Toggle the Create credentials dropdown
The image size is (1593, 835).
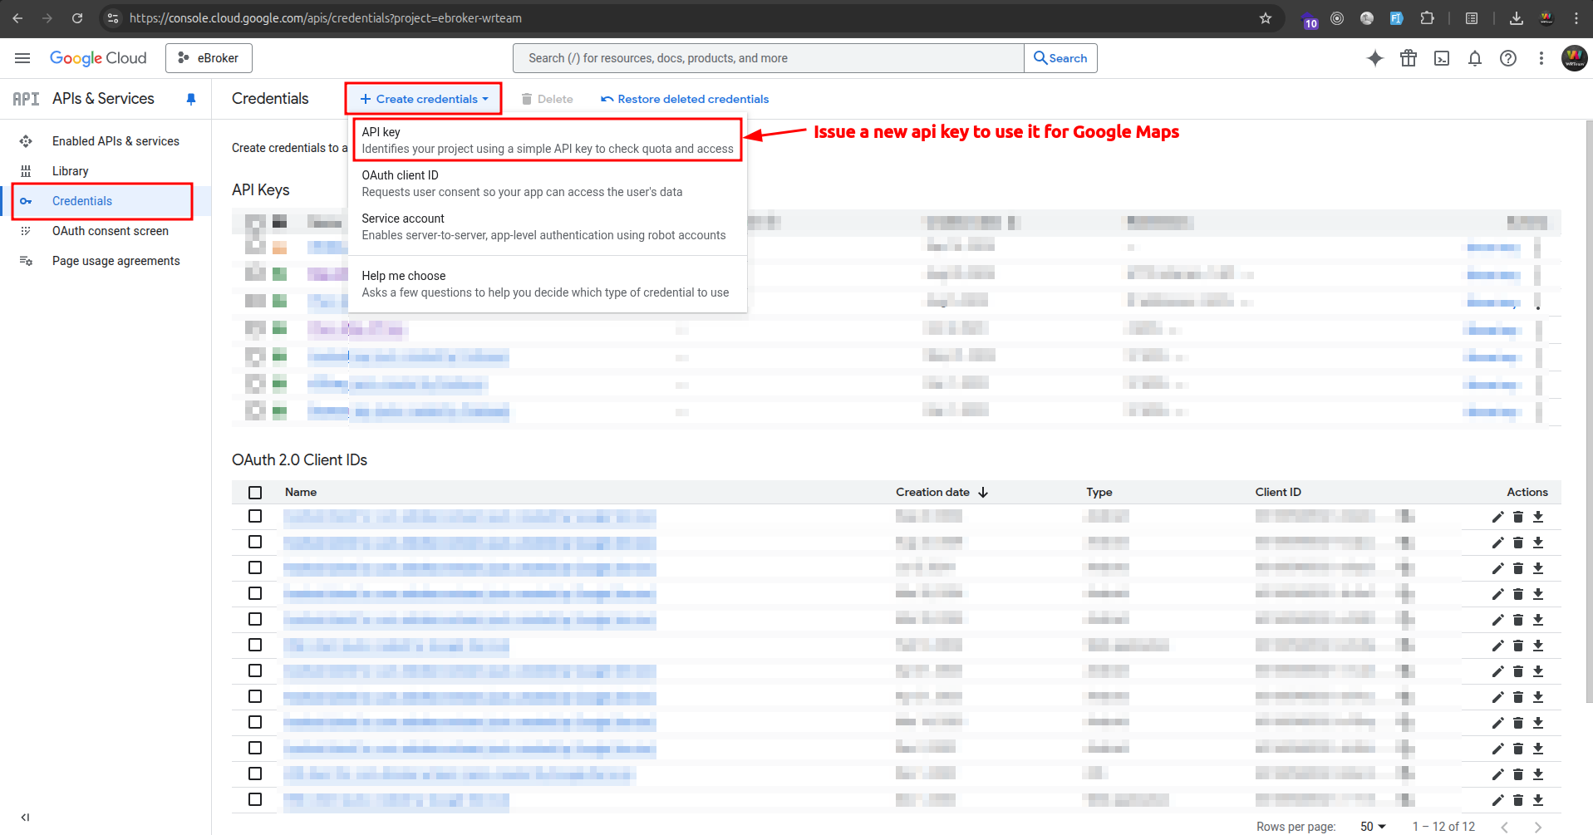coord(424,99)
